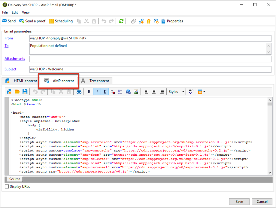Click the Attachments link

(15, 59)
